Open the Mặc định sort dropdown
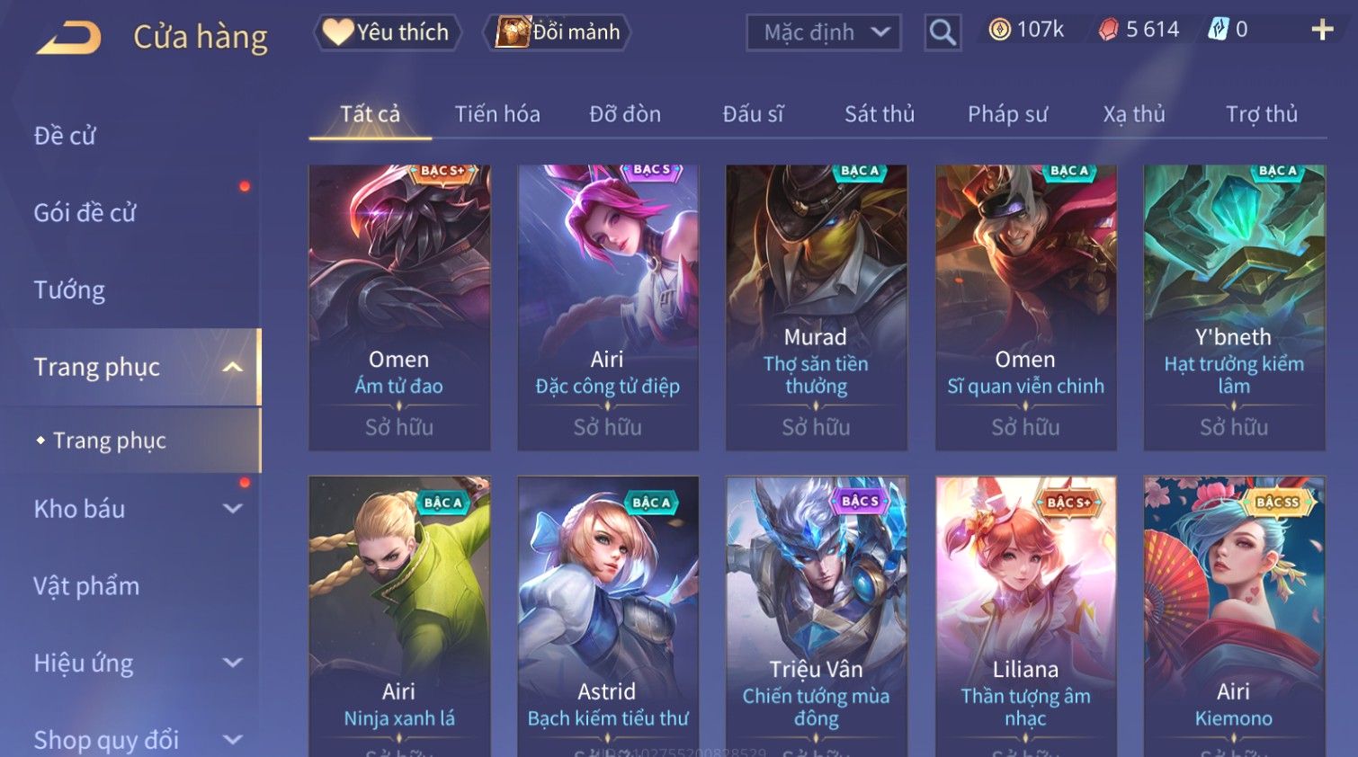The width and height of the screenshot is (1358, 757). click(x=824, y=32)
